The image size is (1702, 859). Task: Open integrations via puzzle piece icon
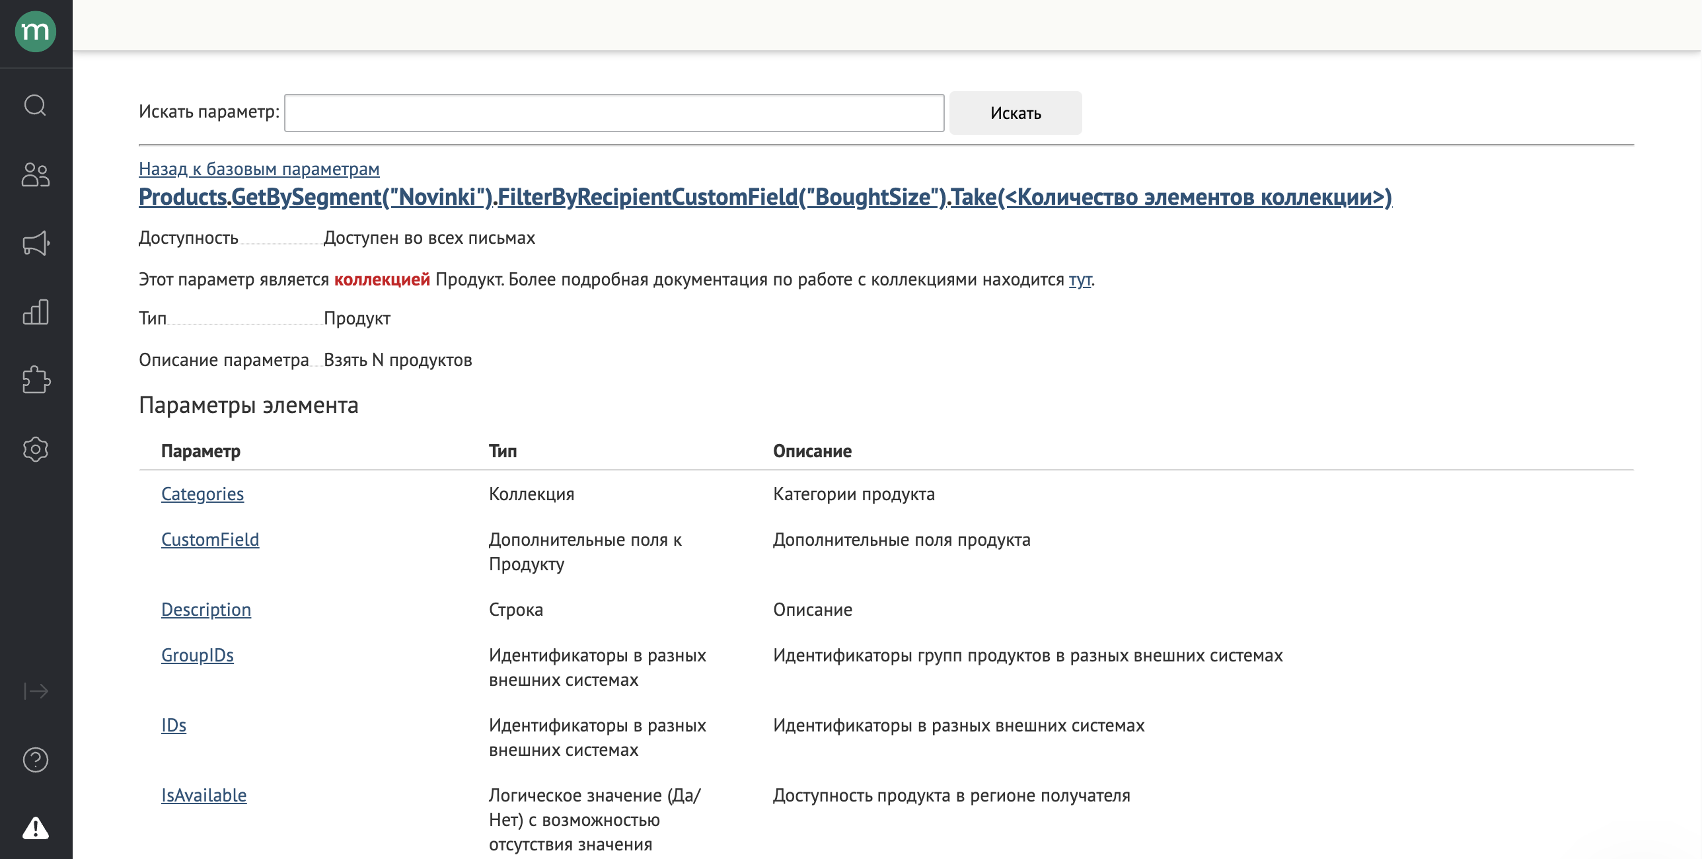(36, 380)
